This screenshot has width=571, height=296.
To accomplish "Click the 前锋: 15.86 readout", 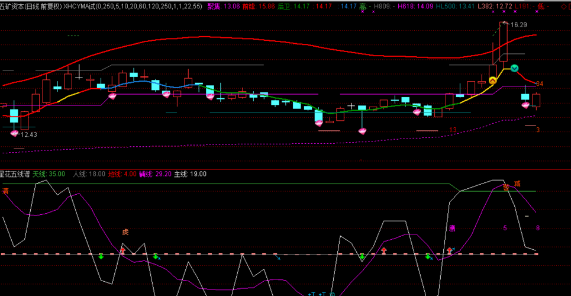I will (258, 6).
